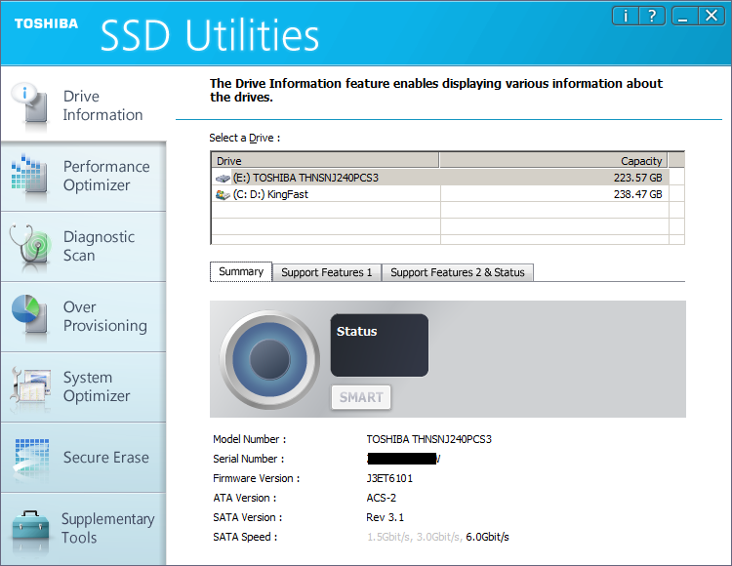Open the Performance Optimizer icon
Screen dimensions: 732x566
(x=29, y=175)
